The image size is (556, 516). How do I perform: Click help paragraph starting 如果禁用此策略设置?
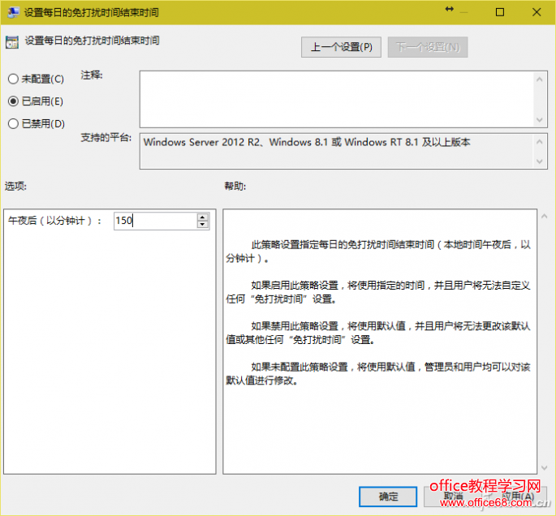point(378,333)
